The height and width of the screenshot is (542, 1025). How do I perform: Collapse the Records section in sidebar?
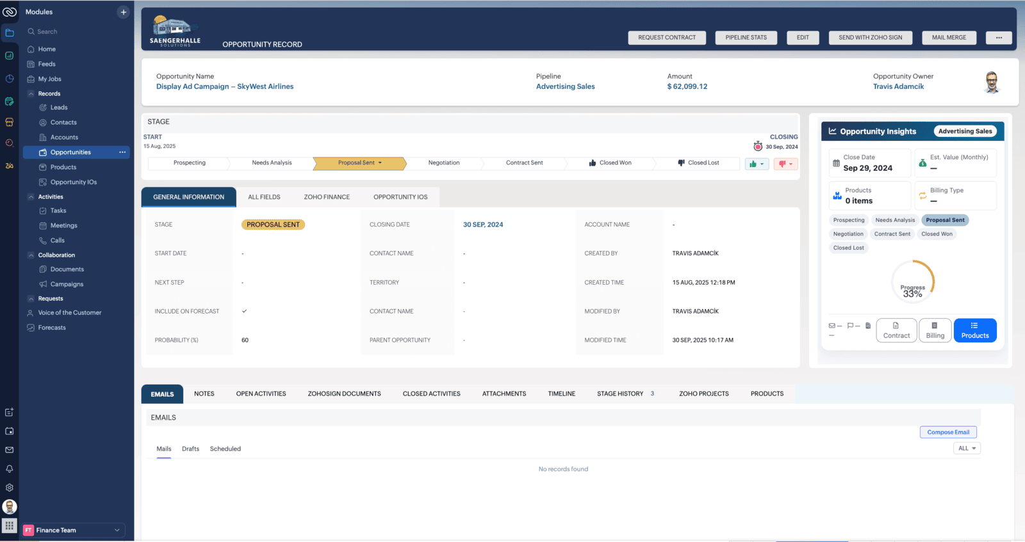tap(31, 93)
